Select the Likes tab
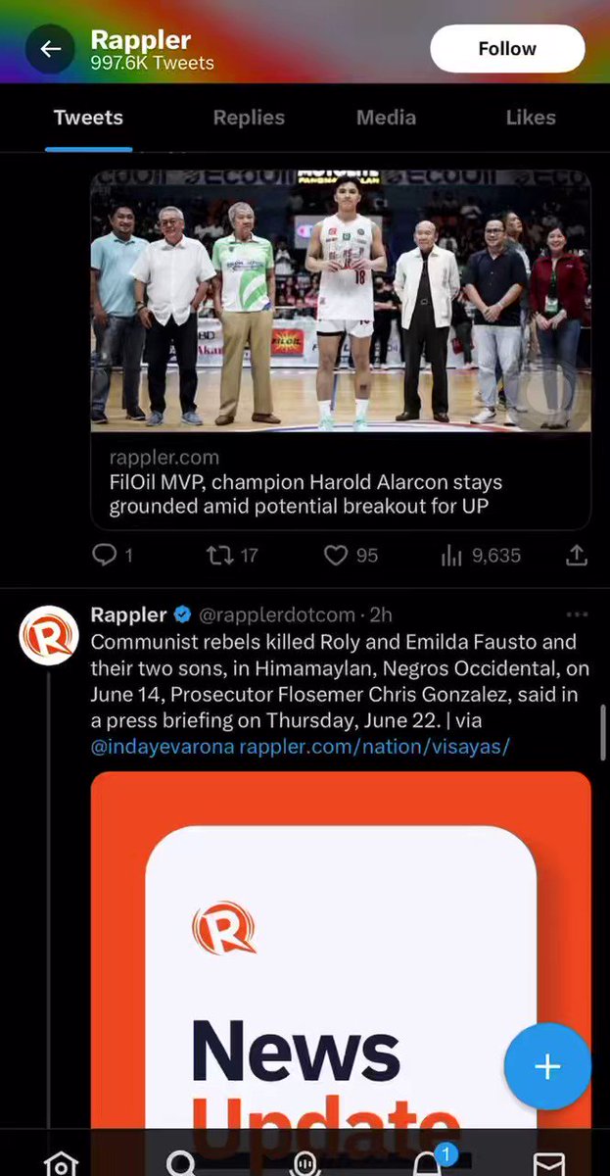Screen dimensions: 610x1176 pyautogui.click(x=531, y=118)
